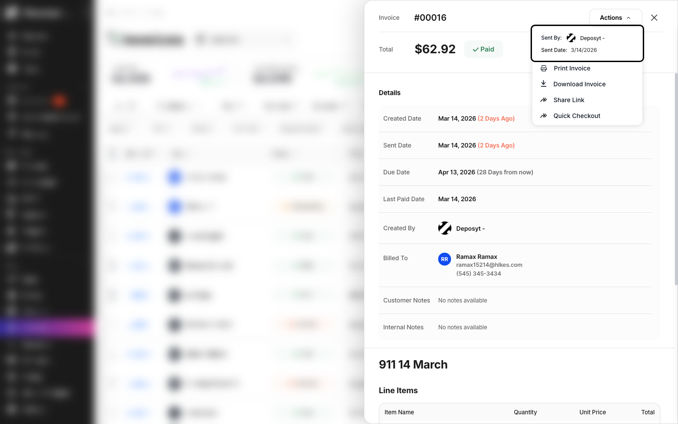This screenshot has width=678, height=424.
Task: Click the Last Paid Date value
Action: tap(457, 199)
